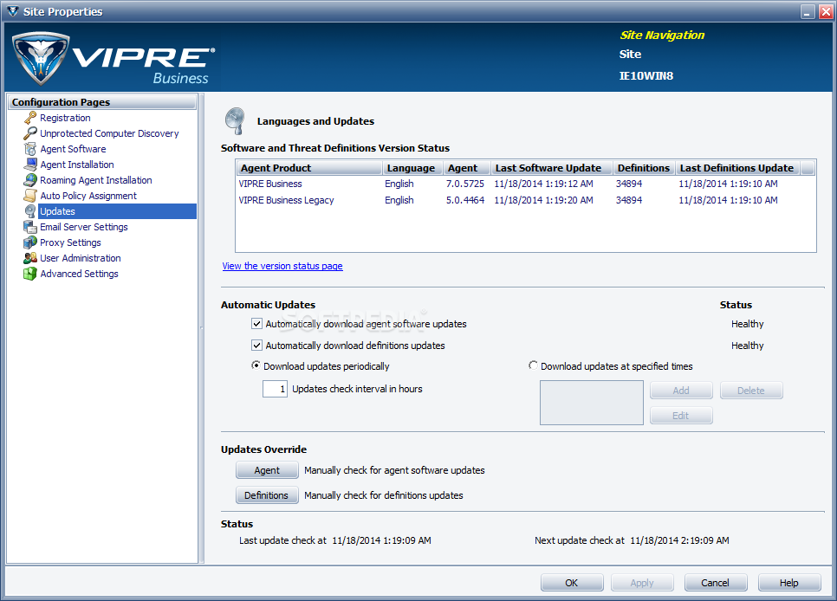Sort by Agent Product column header
This screenshot has height=601, width=837.
click(309, 168)
